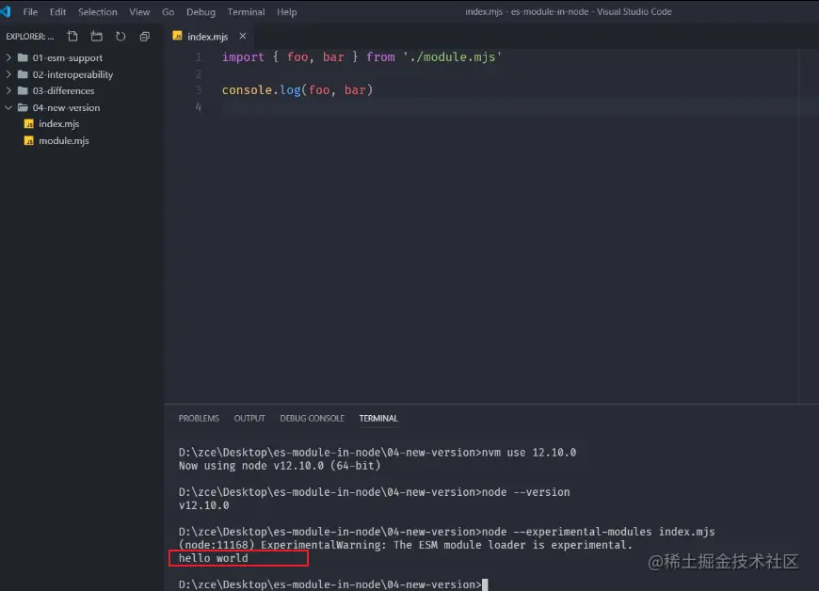The image size is (819, 591).
Task: Open the Go menu
Action: 169,11
